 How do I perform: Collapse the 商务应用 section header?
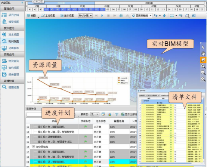[x=12, y=55]
